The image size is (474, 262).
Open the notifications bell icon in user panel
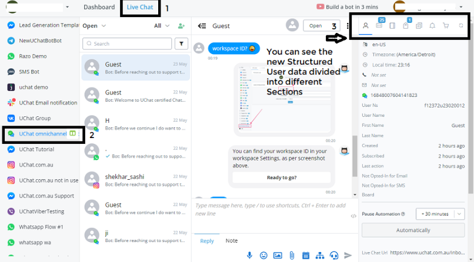(x=433, y=26)
